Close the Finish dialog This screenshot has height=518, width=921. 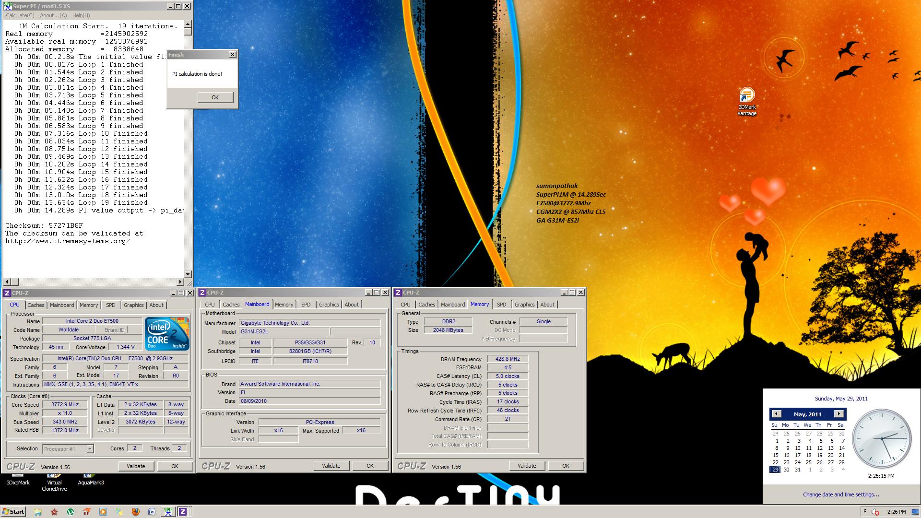coord(233,55)
